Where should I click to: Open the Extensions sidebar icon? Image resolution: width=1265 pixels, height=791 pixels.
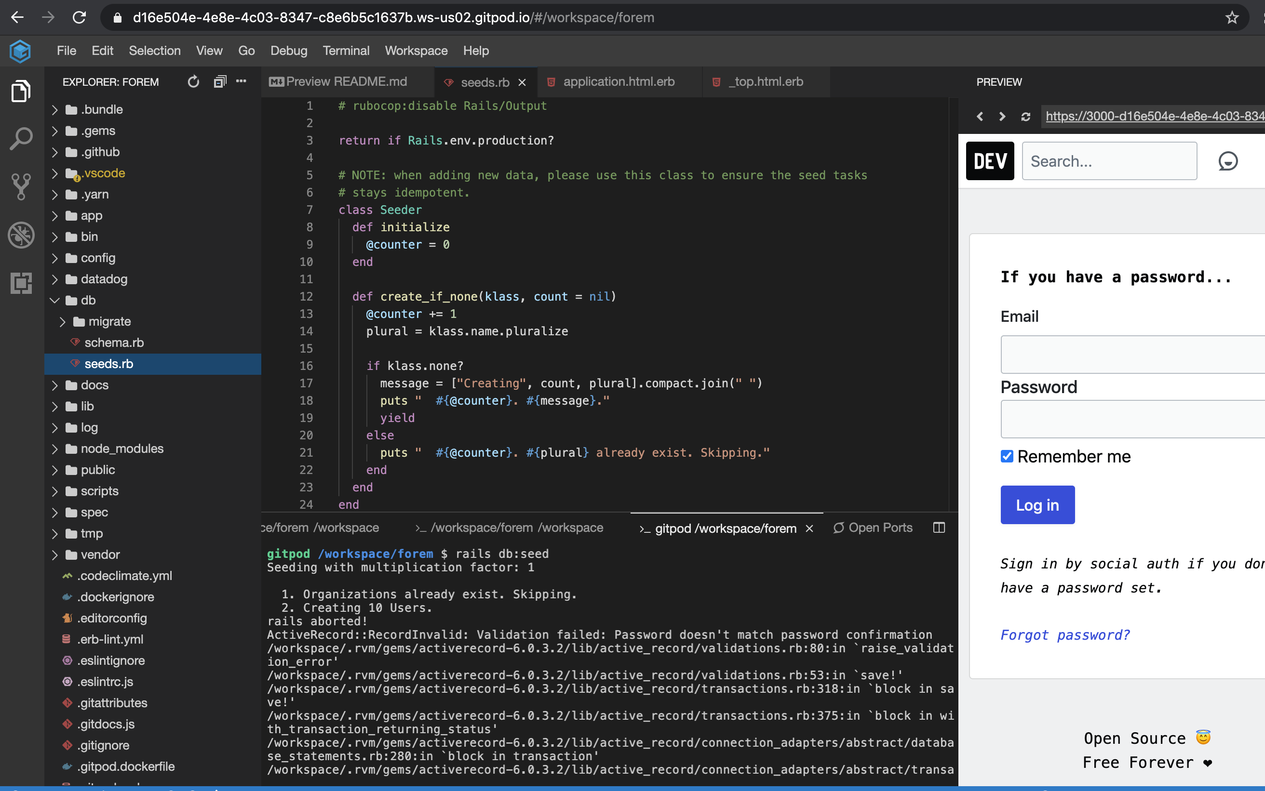point(21,283)
